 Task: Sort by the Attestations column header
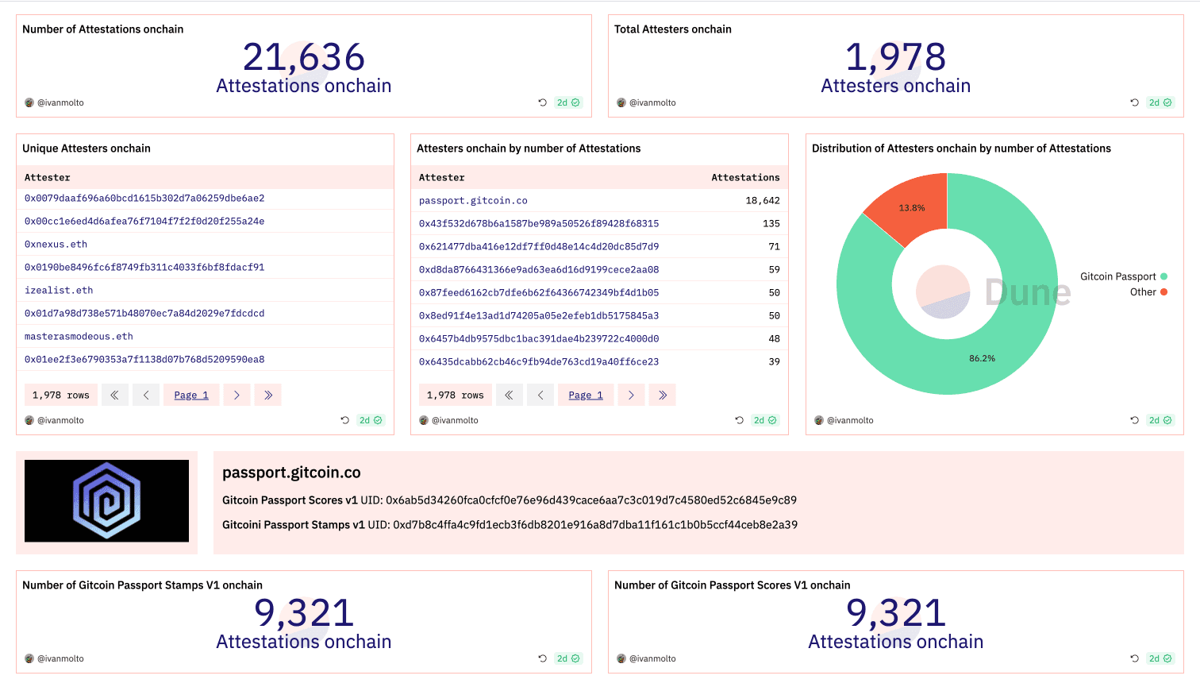pos(745,178)
